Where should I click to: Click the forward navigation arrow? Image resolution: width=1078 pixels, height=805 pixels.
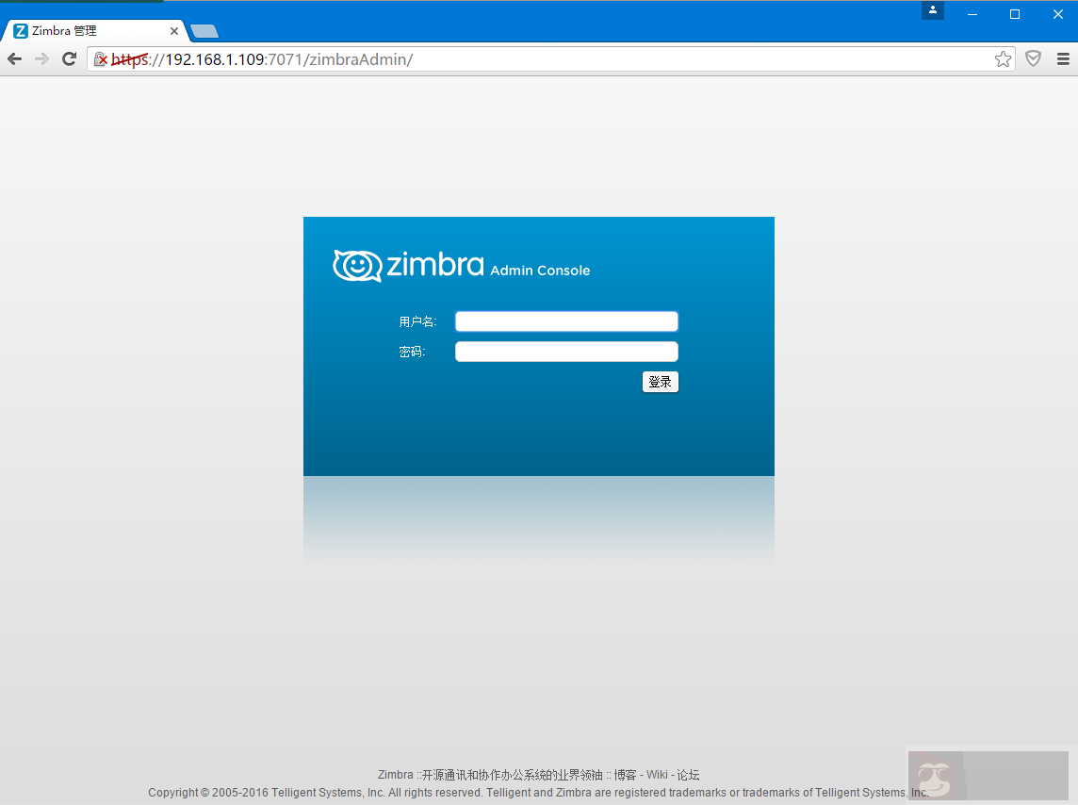pyautogui.click(x=41, y=58)
